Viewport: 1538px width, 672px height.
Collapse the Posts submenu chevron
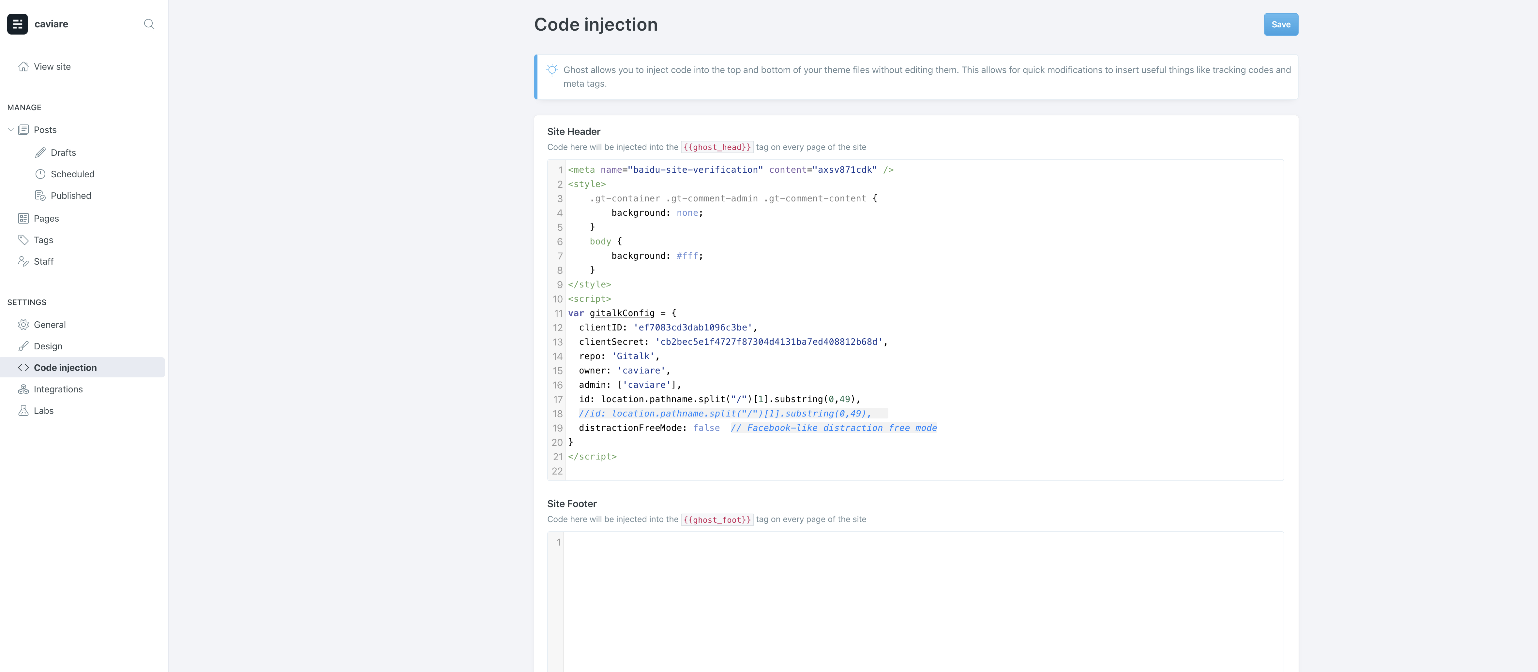[10, 129]
